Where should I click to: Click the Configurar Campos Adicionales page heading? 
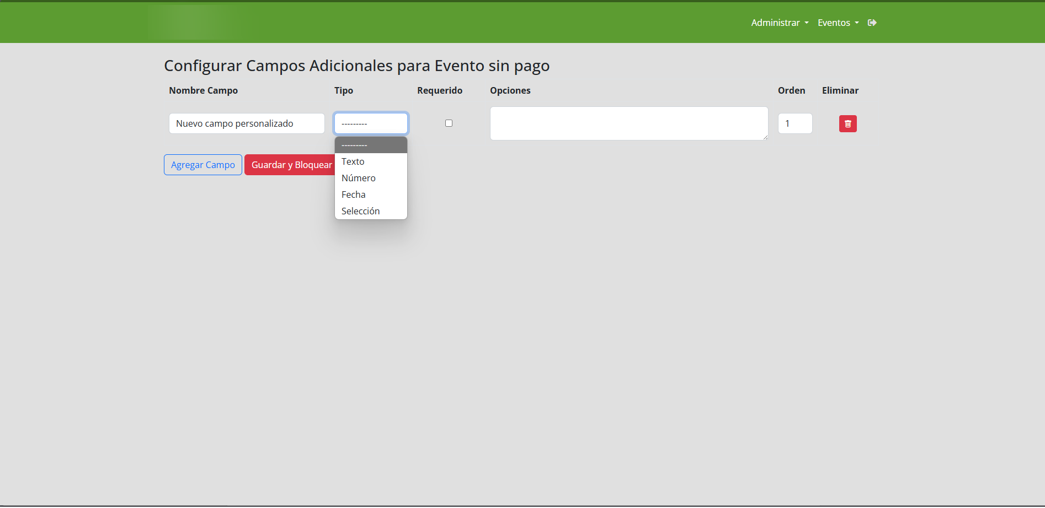[356, 66]
